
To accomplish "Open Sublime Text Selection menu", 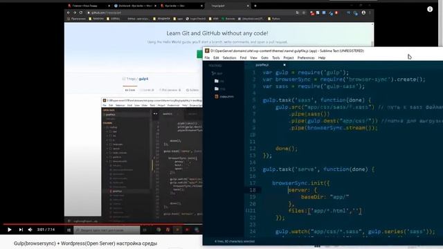I will tap(229, 57).
